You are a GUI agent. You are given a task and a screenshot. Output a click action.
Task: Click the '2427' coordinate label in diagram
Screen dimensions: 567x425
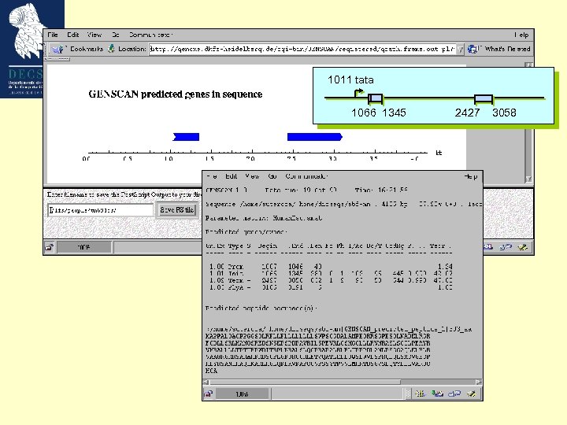467,113
